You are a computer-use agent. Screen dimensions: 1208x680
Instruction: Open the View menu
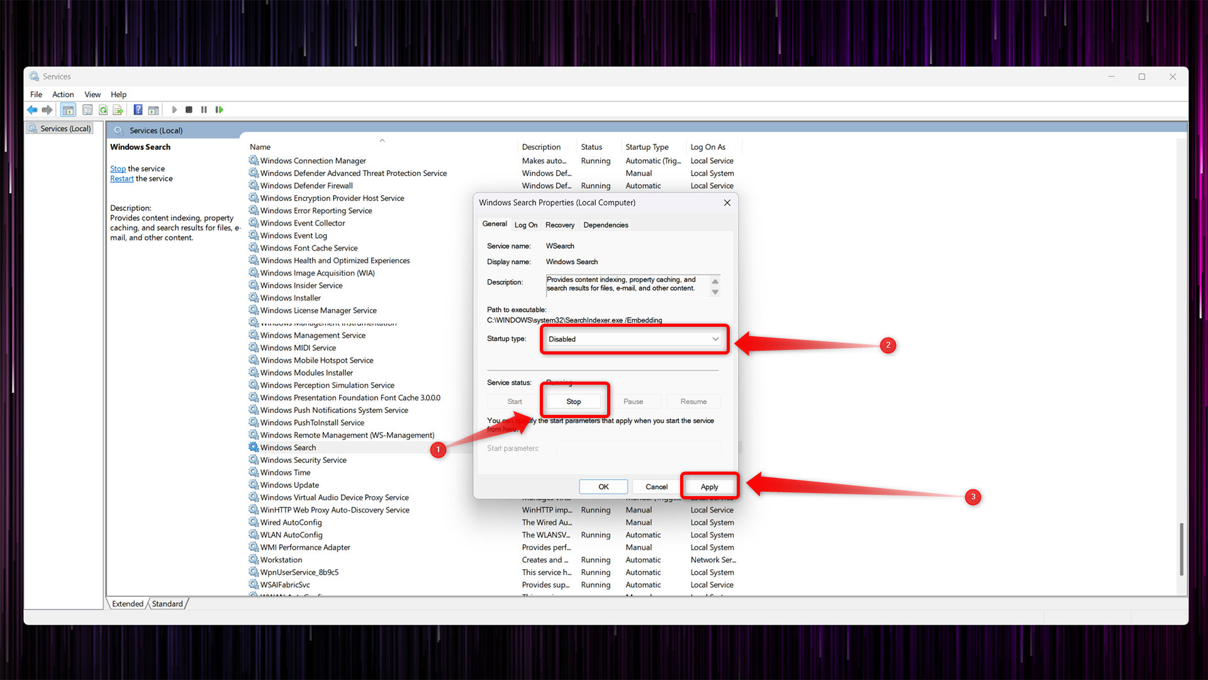tap(92, 94)
